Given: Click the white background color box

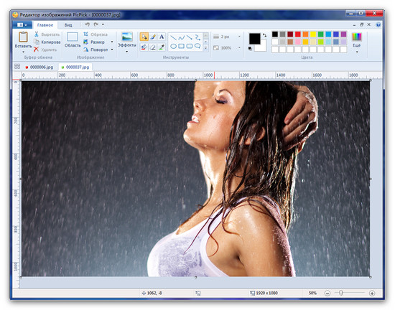Looking at the screenshot, I should pyautogui.click(x=262, y=48).
